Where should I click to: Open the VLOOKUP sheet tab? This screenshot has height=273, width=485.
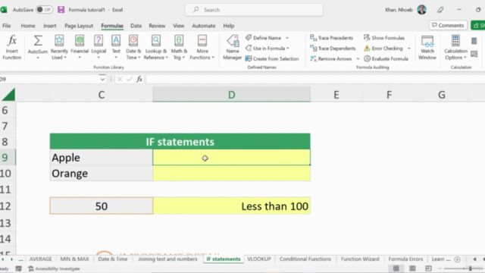point(259,259)
